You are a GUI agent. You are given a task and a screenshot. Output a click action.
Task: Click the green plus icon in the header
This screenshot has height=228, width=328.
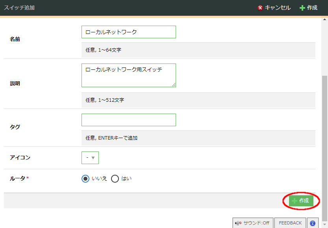coord(302,8)
